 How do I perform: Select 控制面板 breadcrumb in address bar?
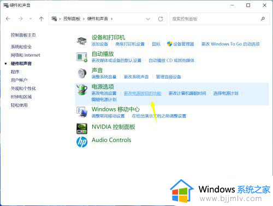(x=72, y=19)
